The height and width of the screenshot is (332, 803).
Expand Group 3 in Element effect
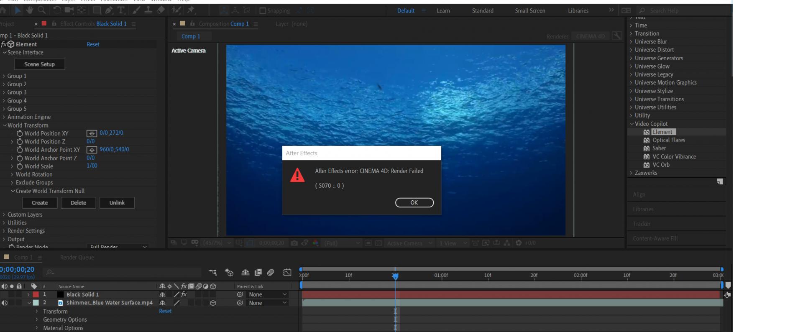point(4,92)
